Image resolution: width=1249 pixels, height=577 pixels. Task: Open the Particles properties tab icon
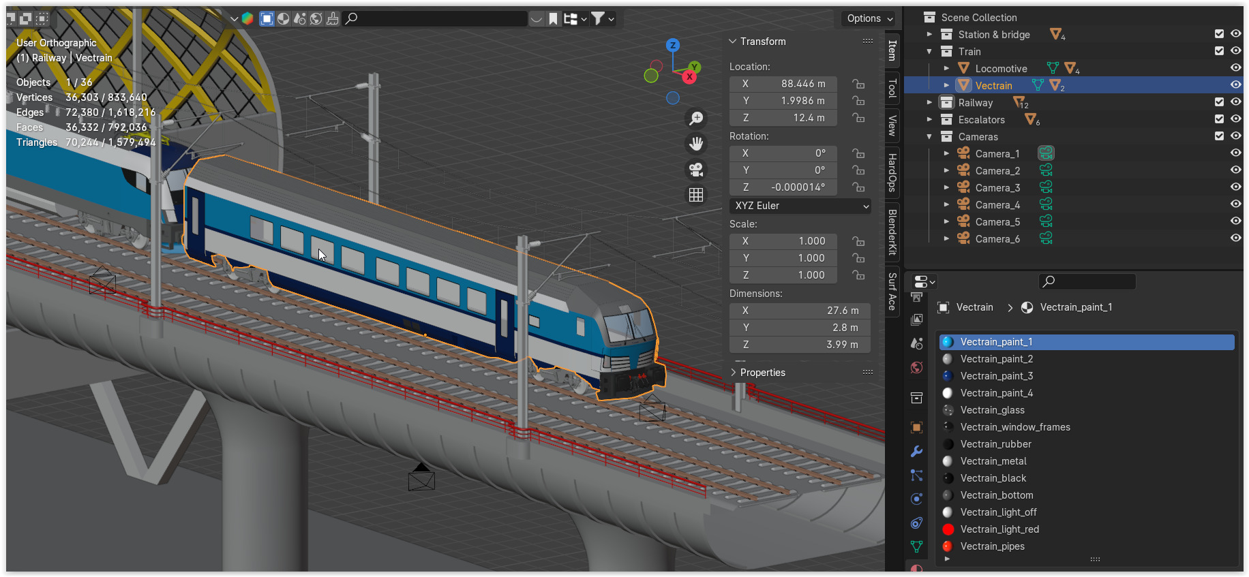coord(917,475)
